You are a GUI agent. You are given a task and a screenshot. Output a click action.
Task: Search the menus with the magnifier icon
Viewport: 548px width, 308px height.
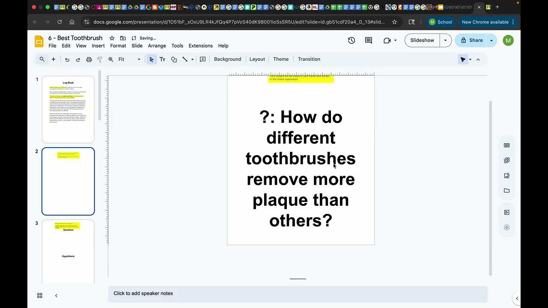click(42, 59)
